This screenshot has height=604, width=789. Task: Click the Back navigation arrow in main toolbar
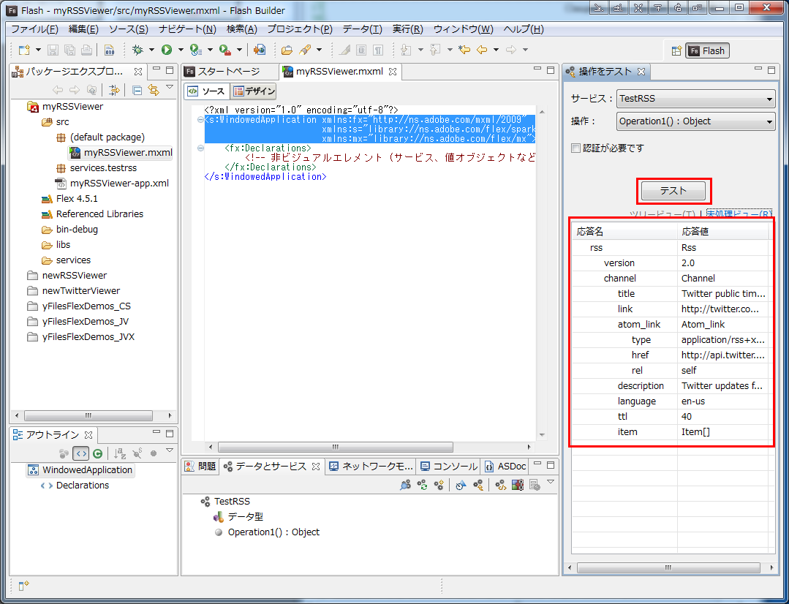(482, 49)
